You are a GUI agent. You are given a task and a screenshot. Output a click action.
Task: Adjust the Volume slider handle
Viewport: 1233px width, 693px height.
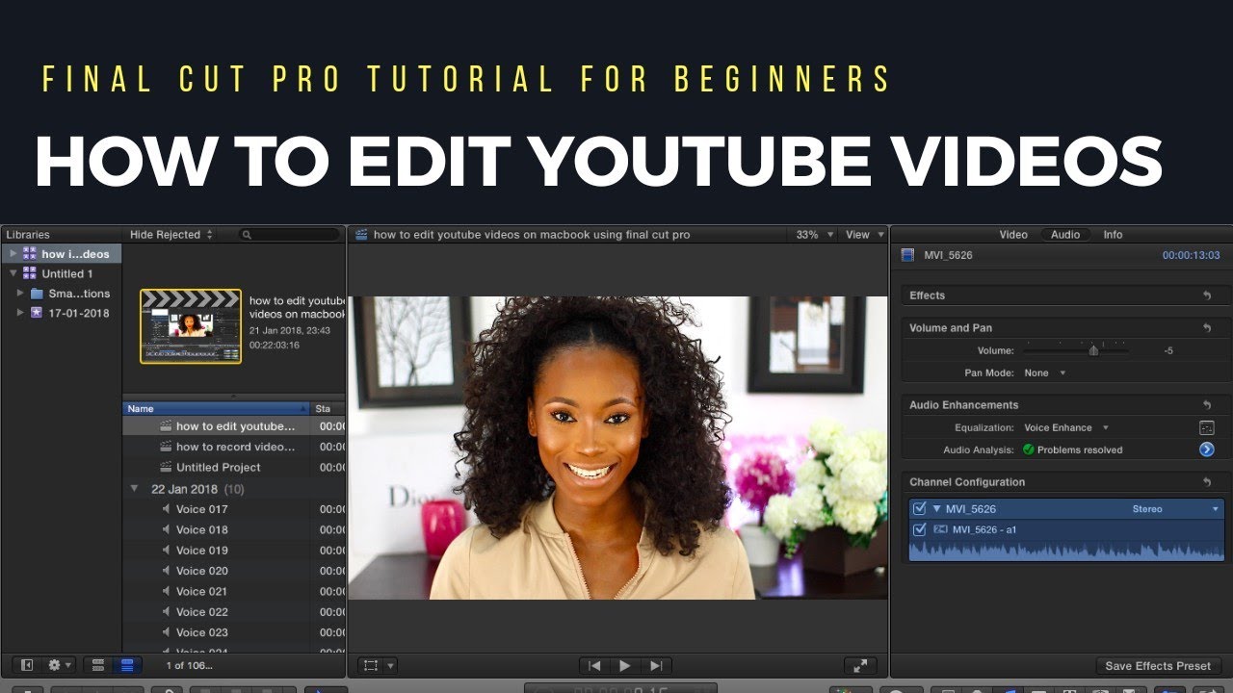[x=1093, y=350]
